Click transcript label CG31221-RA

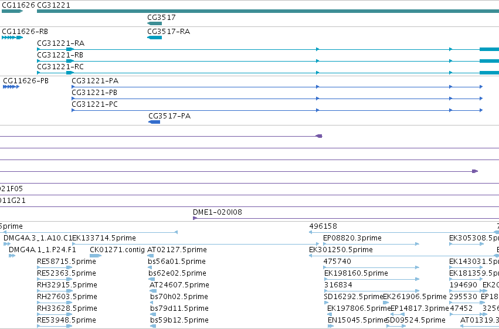click(x=61, y=43)
